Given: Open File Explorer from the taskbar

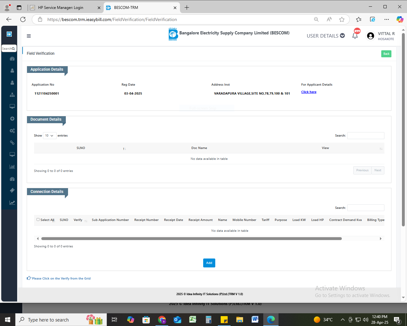Looking at the screenshot, I should (239, 320).
